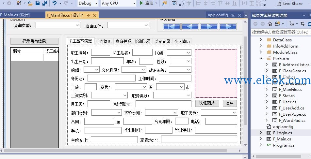This screenshot has width=311, height=159.
Task: Click the undo arrow icon
Action: 55,3
